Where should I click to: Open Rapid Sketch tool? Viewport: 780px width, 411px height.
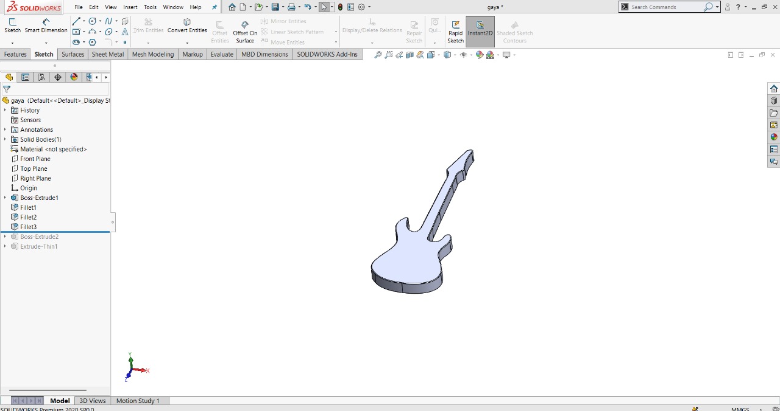(x=455, y=32)
